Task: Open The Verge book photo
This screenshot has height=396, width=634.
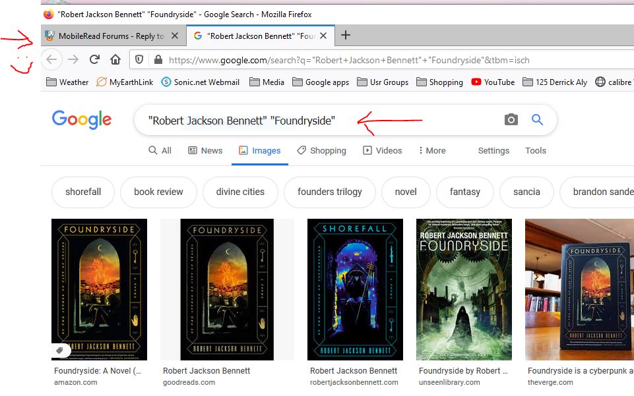Action: 579,289
